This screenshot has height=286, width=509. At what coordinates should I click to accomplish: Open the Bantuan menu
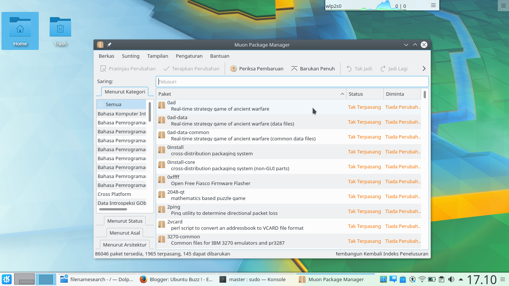[x=220, y=56]
